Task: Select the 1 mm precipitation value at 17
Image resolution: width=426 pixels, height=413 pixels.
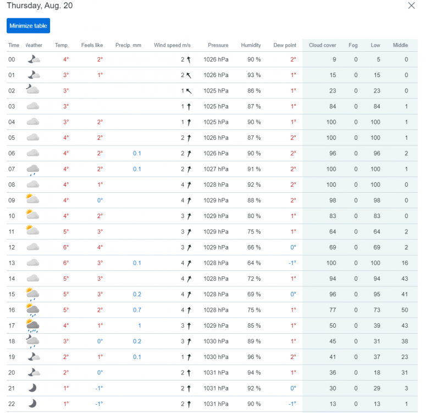Action: coord(139,325)
